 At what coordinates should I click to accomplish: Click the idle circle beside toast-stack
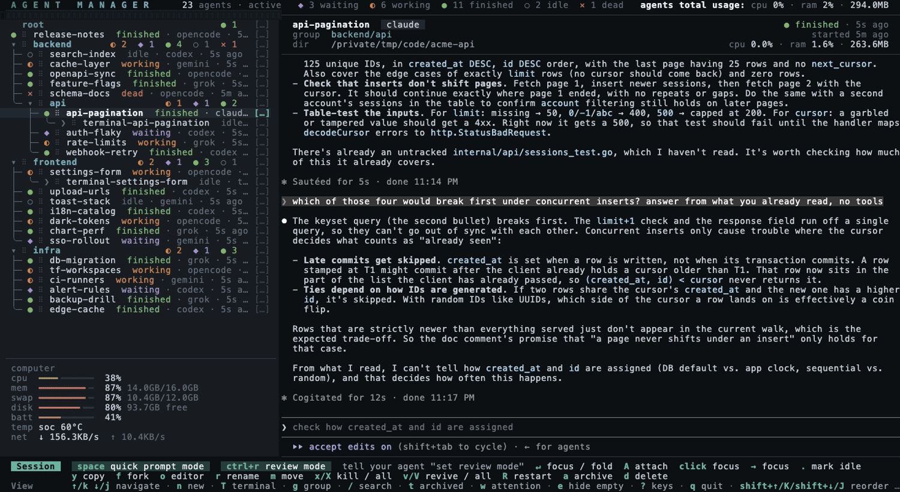point(30,202)
